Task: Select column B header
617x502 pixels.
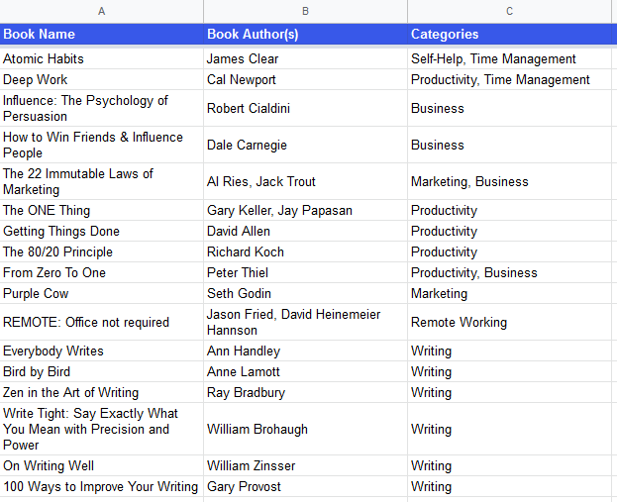Action: (305, 11)
